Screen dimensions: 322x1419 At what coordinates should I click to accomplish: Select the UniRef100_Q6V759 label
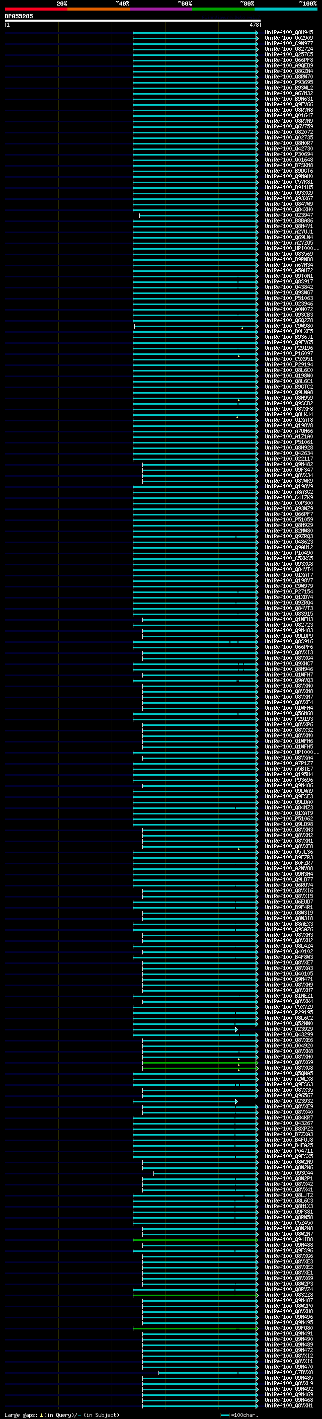point(289,126)
